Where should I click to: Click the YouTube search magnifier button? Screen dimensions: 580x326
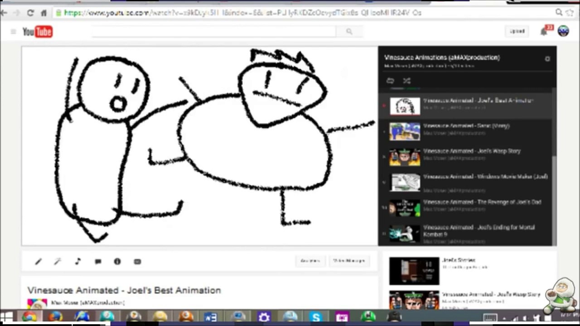tap(349, 31)
